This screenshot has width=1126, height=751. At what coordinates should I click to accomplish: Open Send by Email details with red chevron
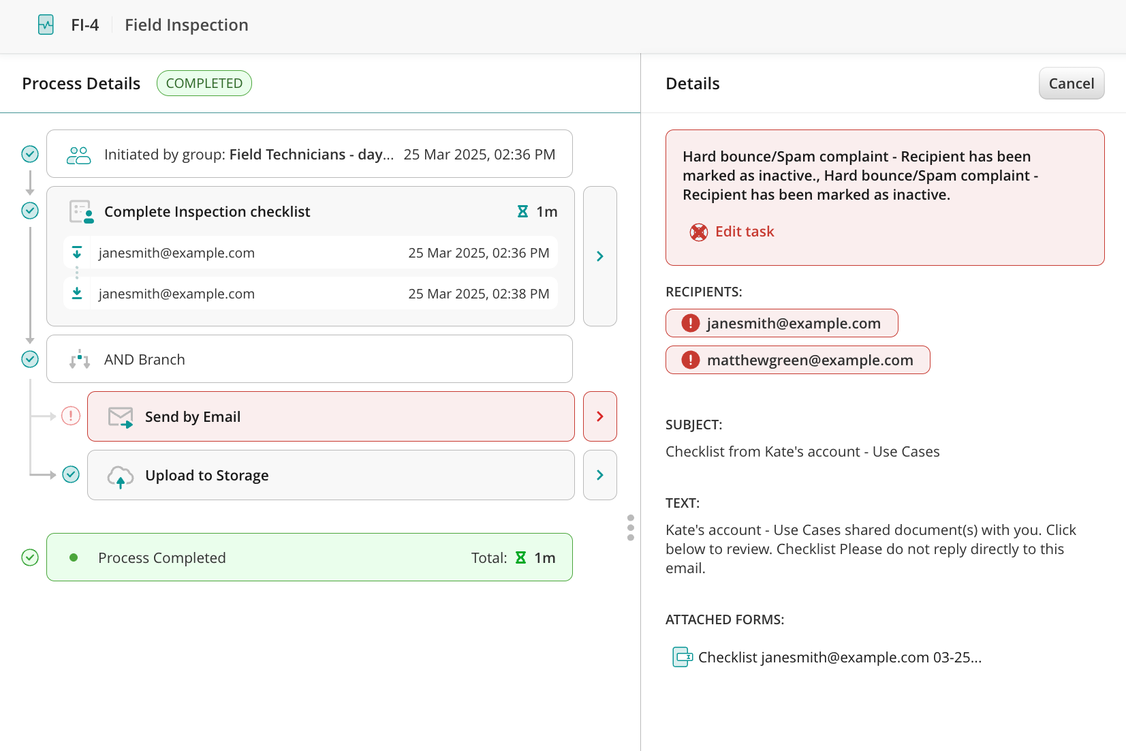[600, 416]
